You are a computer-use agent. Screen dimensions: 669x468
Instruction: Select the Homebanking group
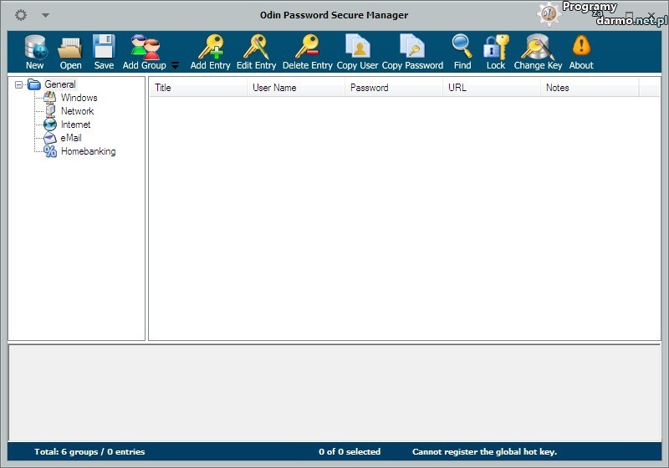88,151
